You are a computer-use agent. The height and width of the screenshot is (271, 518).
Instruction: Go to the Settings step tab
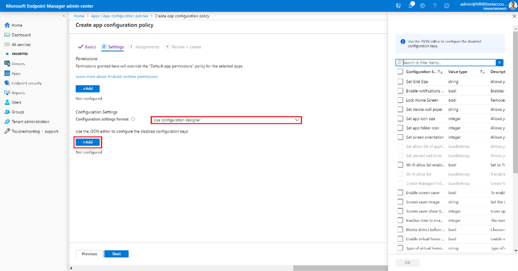coord(113,47)
